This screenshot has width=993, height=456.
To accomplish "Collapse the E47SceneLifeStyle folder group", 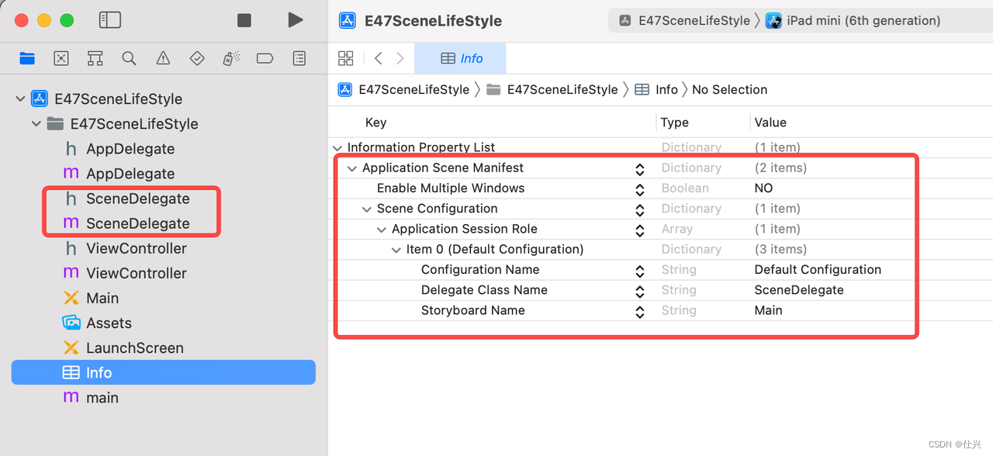I will tap(36, 124).
